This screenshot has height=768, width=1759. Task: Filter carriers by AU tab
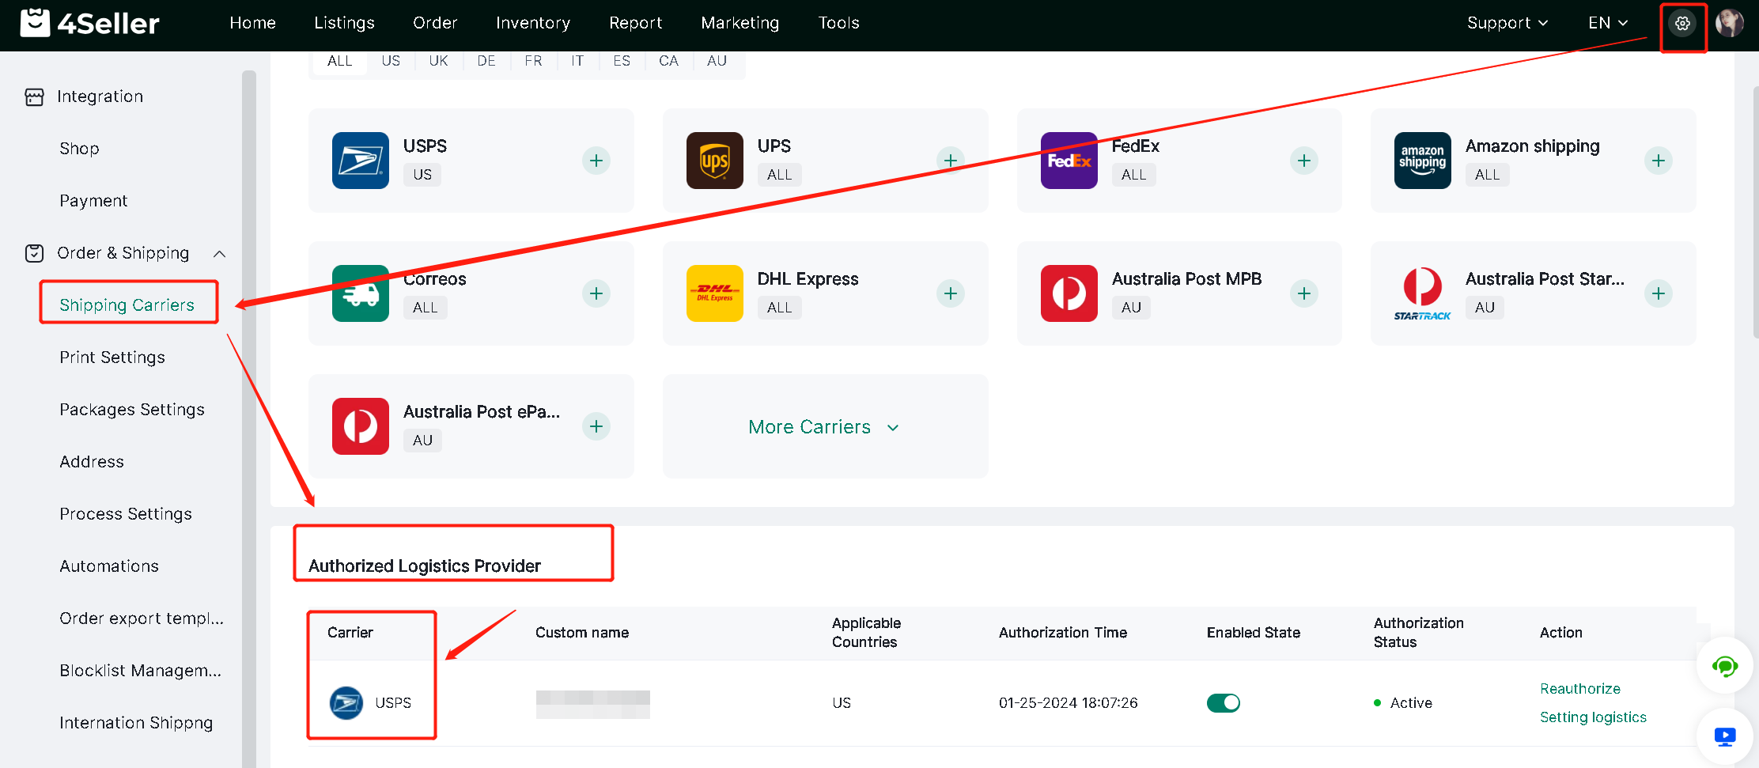(x=717, y=61)
